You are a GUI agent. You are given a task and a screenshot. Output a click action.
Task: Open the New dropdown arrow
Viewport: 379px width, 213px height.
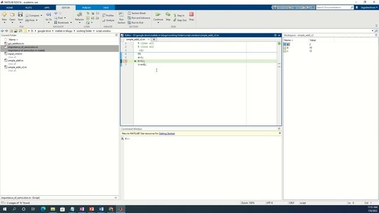pos(4,22)
